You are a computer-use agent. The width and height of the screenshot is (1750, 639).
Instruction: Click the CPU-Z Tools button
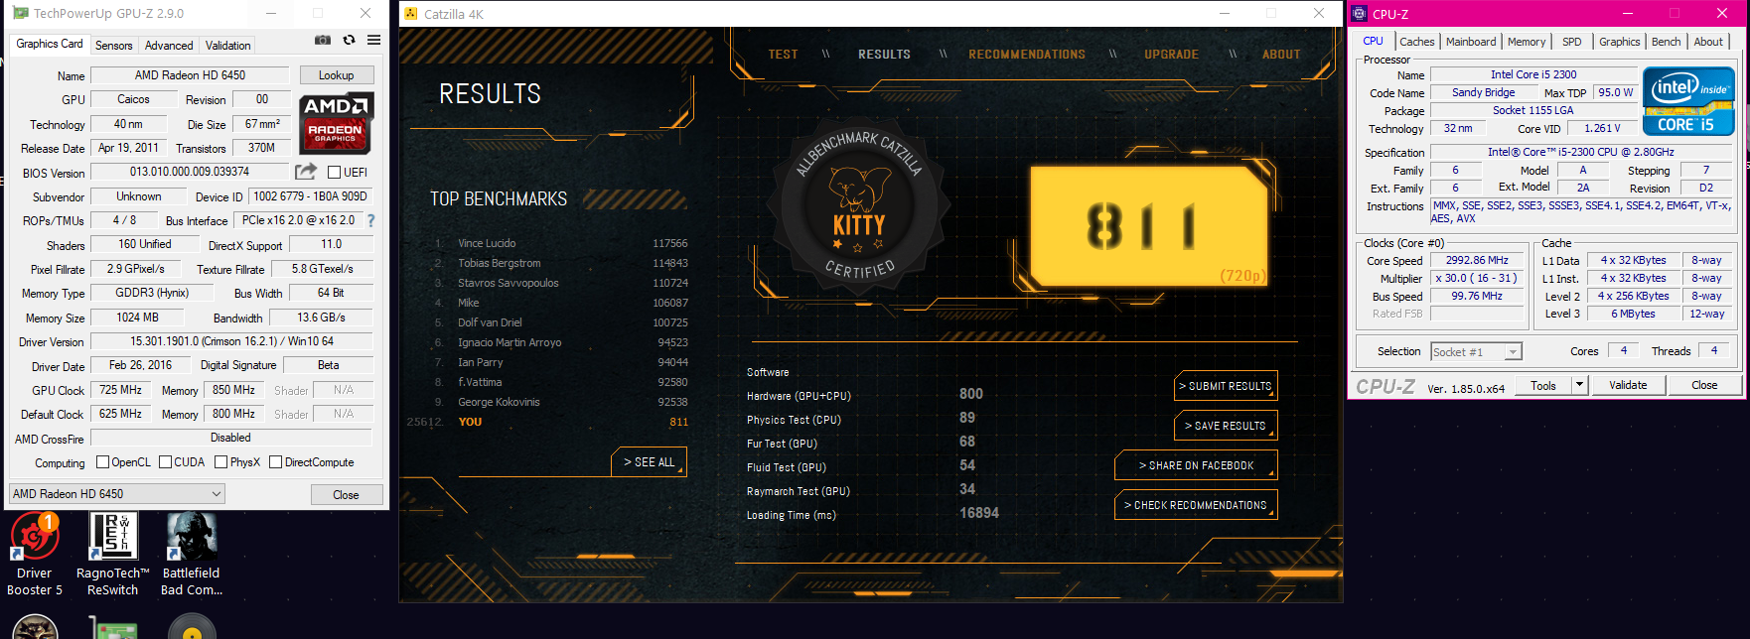[x=1543, y=385]
